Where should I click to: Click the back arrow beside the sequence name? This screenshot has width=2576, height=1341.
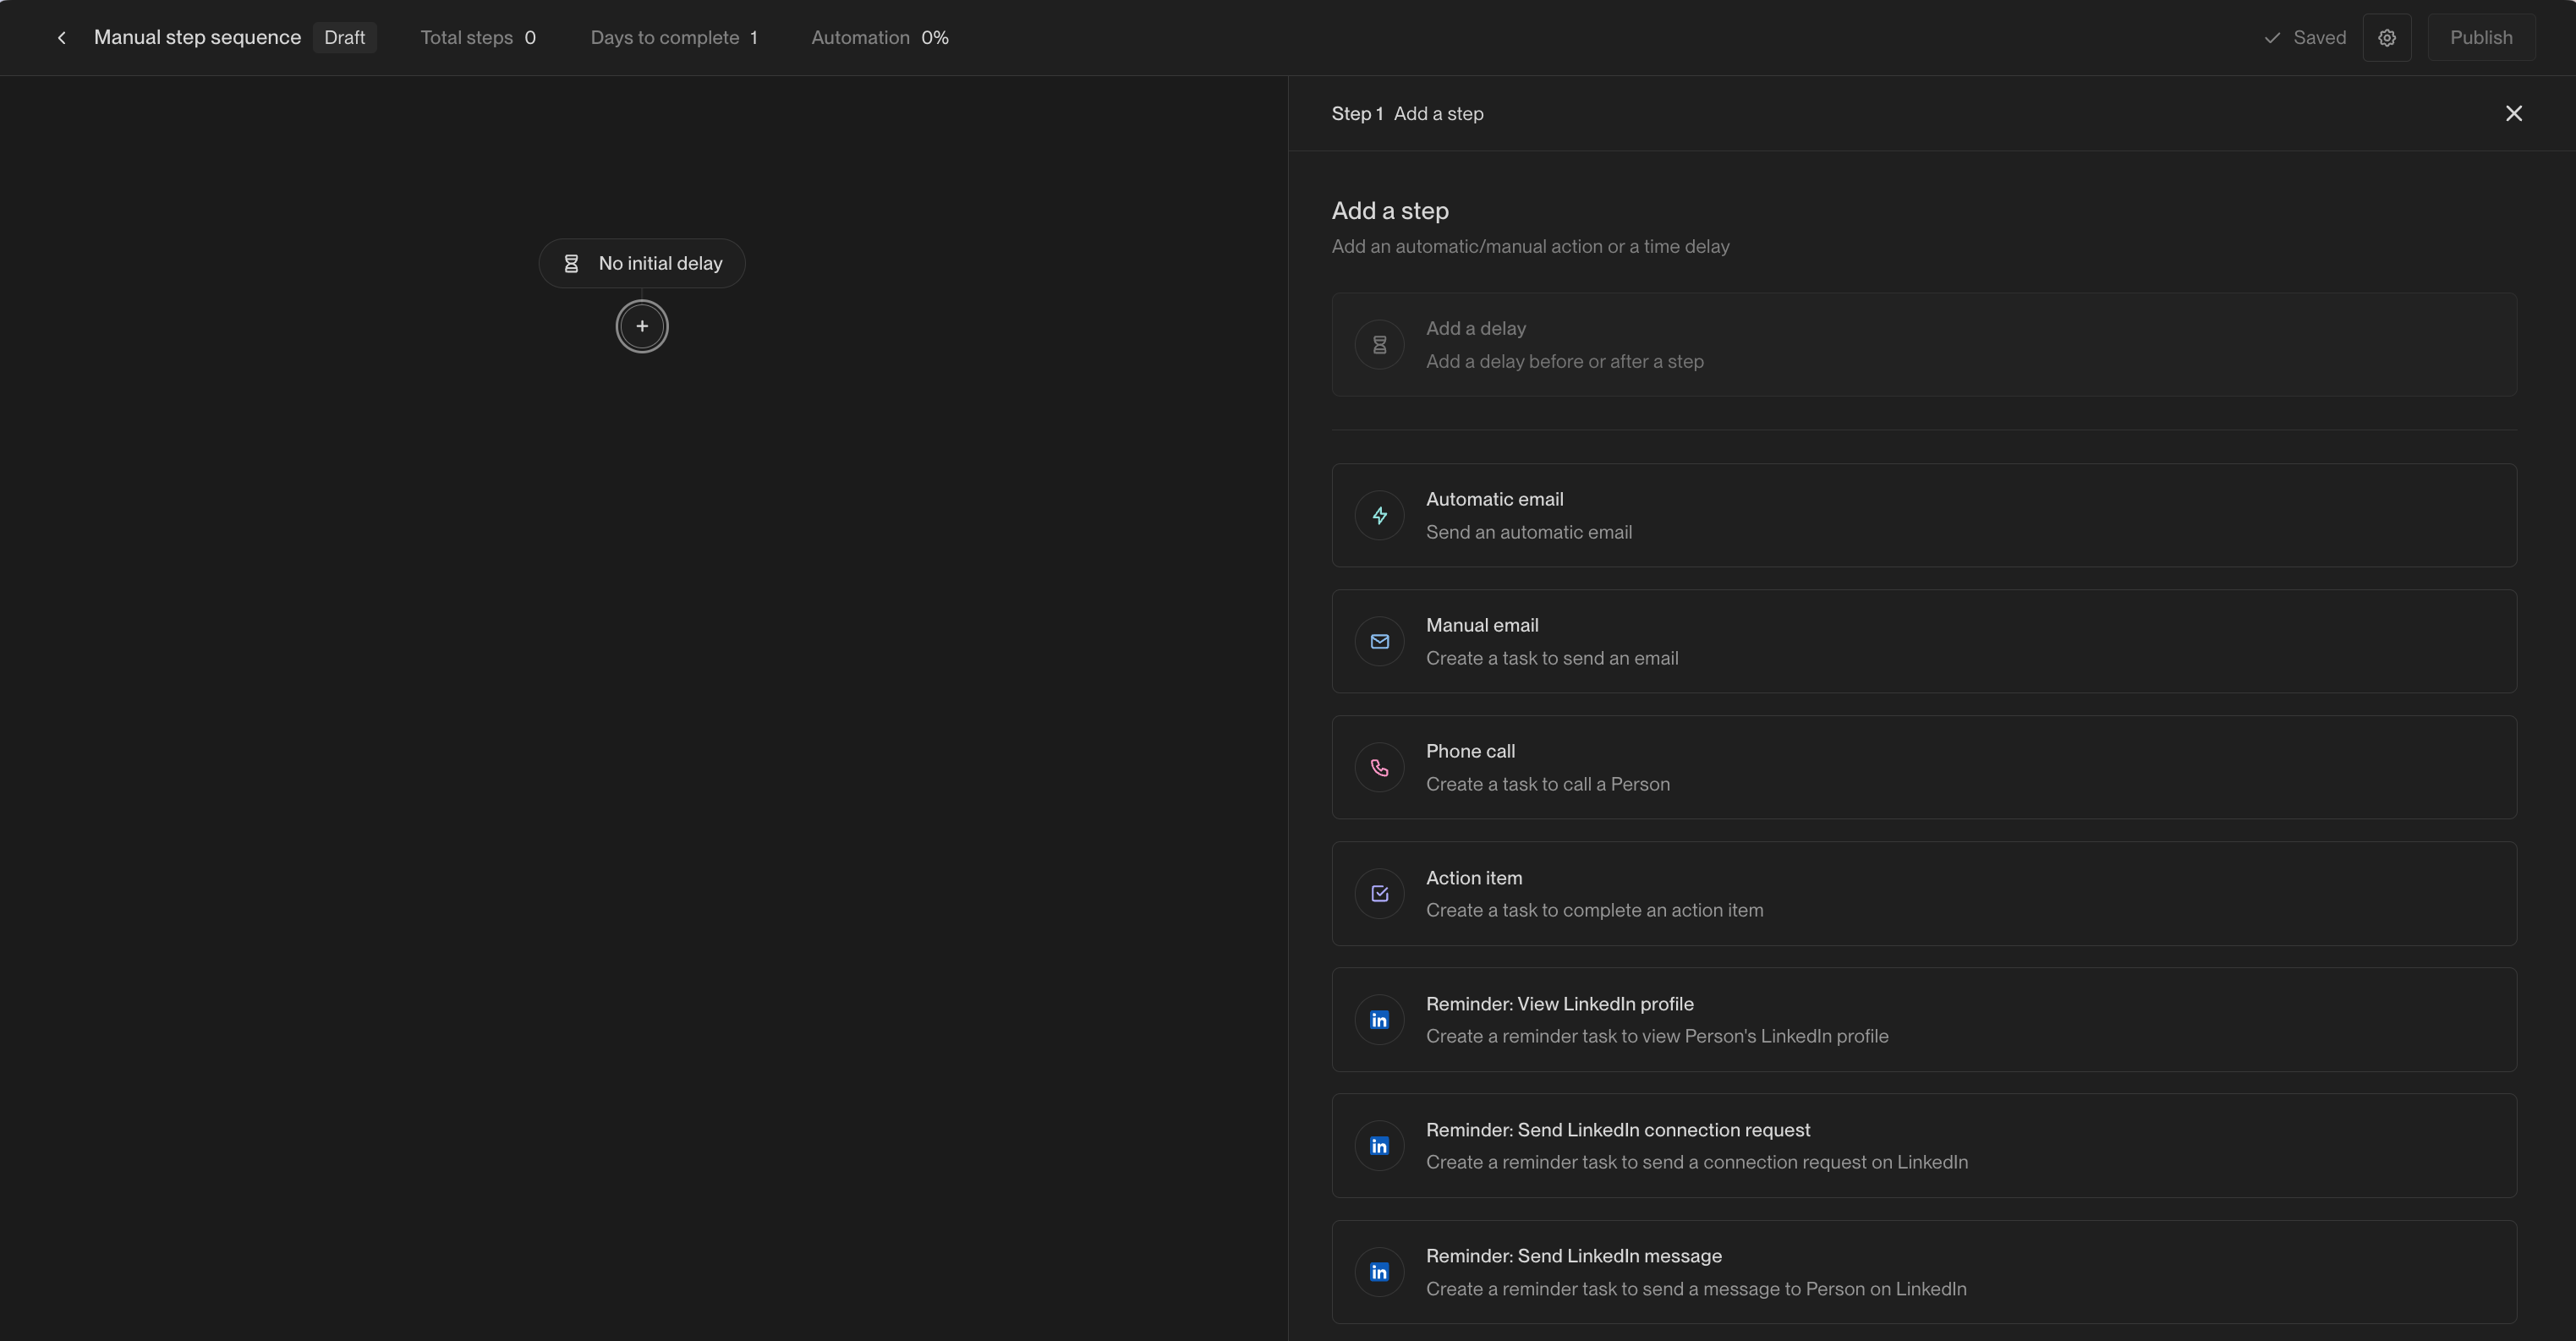tap(62, 38)
